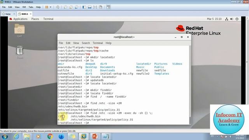Click the console view icon in VMware toolbar
Screen dimensions: 249x140
click(x=109, y=7)
